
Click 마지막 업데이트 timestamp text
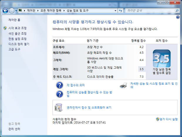pyautogui.click(x=79, y=123)
